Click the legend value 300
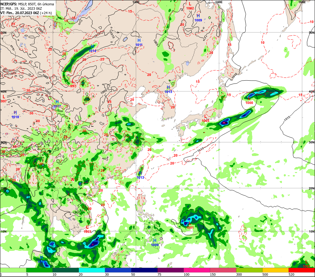Screen dimensions: 315x277 click(239, 274)
